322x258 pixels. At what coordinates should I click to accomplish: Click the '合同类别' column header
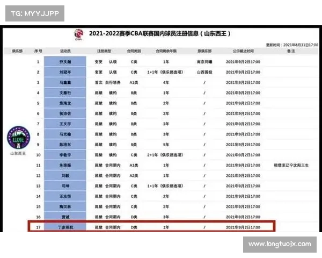134,51
